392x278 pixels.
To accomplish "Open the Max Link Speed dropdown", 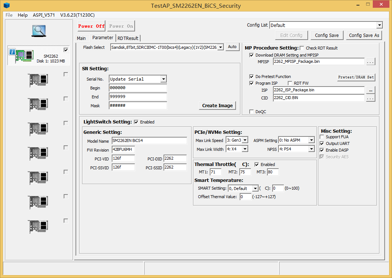I will pyautogui.click(x=245, y=140).
